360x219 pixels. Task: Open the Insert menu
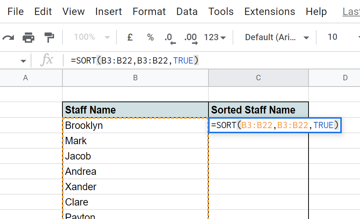[x=108, y=12]
